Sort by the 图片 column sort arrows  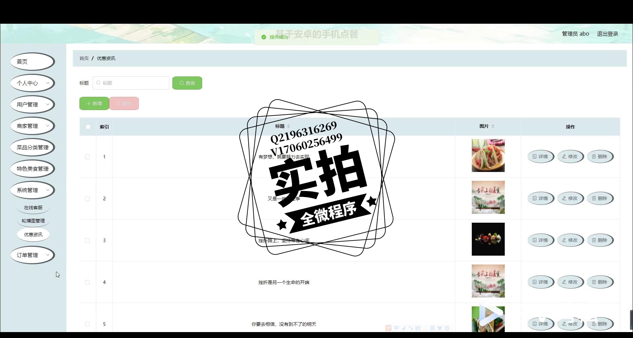(x=493, y=126)
